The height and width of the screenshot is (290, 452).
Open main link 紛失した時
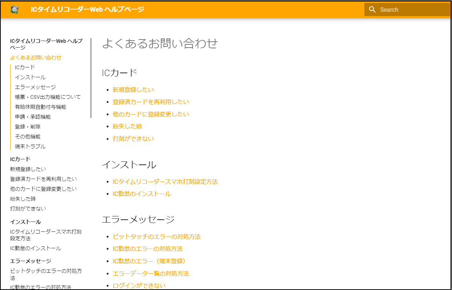(x=128, y=126)
